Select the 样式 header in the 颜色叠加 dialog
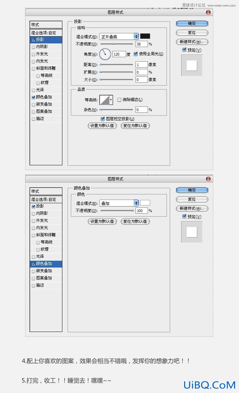239x393 pixels. (x=46, y=191)
